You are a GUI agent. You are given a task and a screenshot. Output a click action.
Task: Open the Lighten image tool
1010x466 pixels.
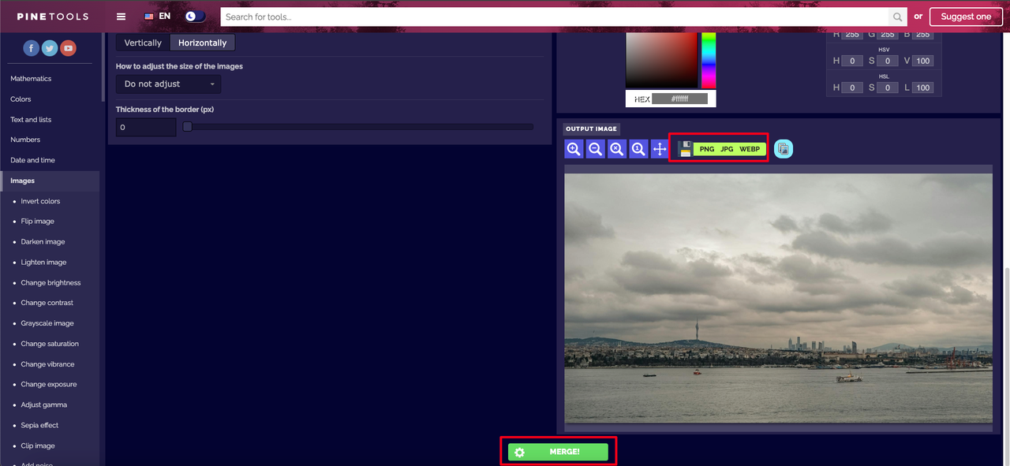[43, 263]
